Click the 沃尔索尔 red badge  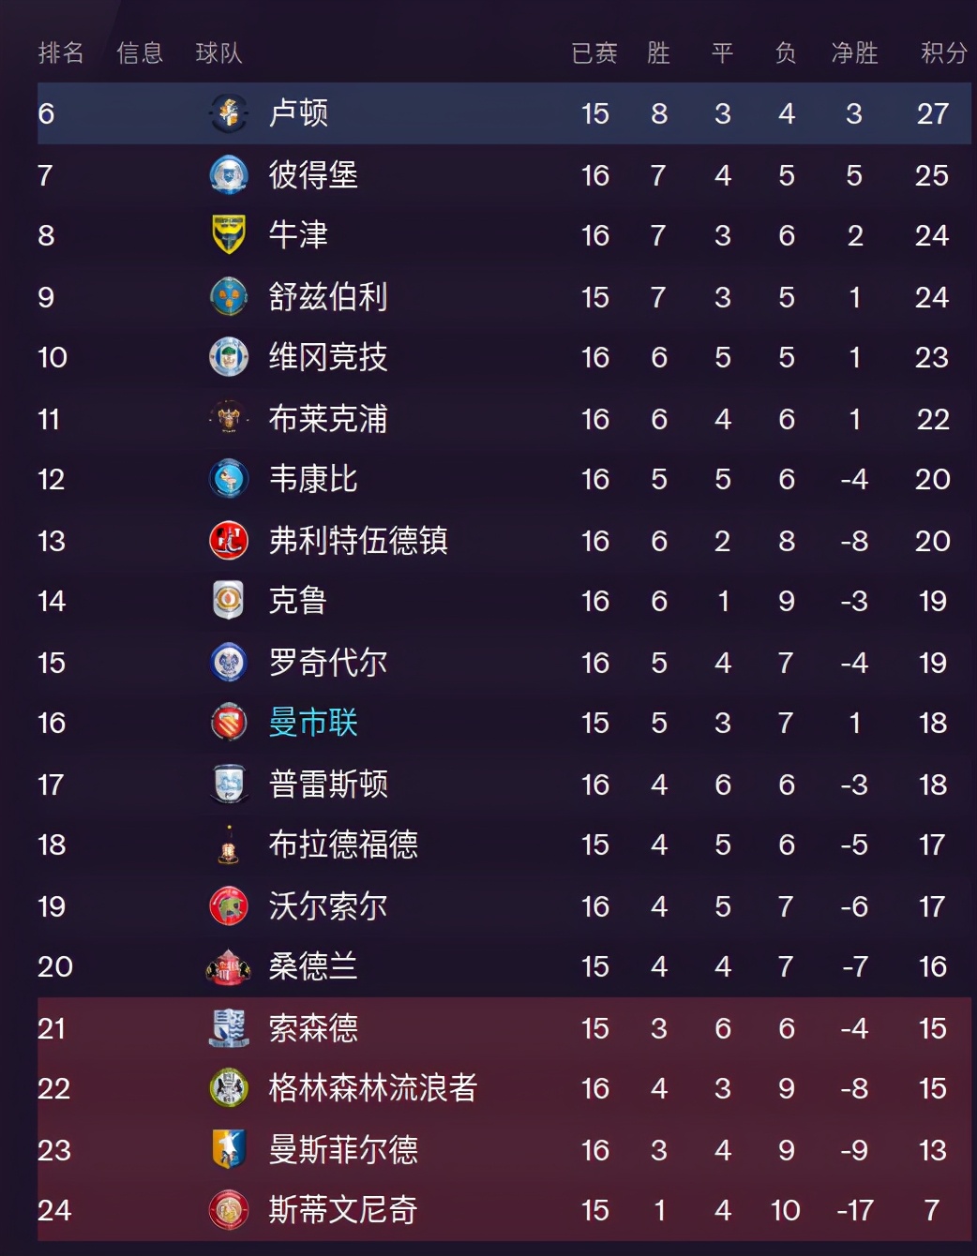228,906
